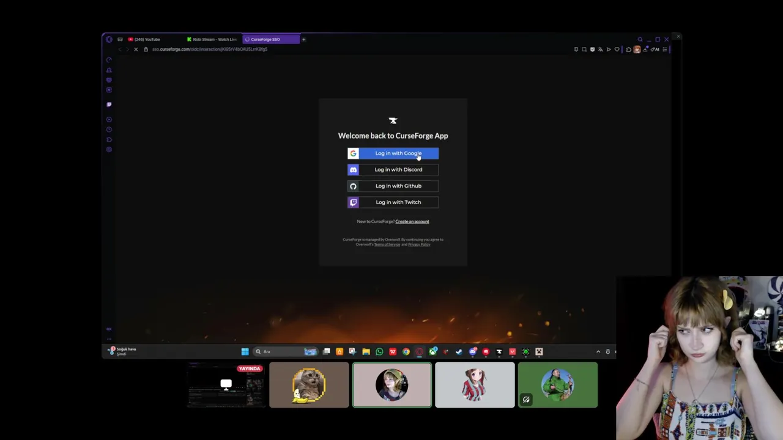Open the translate page icon
The width and height of the screenshot is (783, 440).
(600, 50)
